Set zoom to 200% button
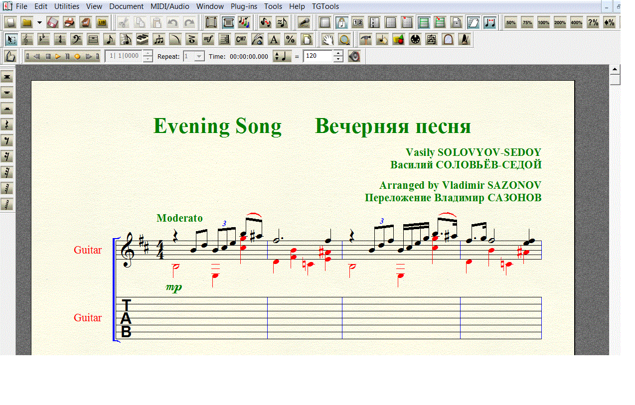Image resolution: width=635 pixels, height=405 pixels. 560,22
